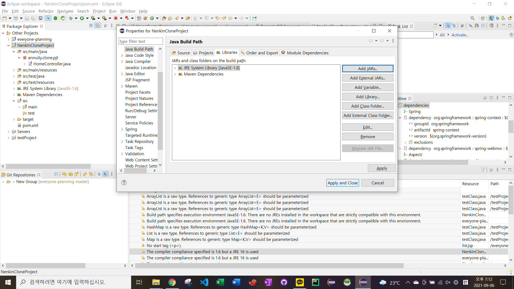Click Add External JARs button
514x289 pixels.
coord(367,78)
